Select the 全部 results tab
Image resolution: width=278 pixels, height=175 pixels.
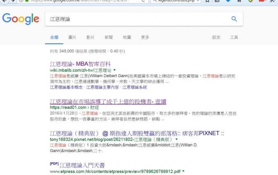click(54, 37)
